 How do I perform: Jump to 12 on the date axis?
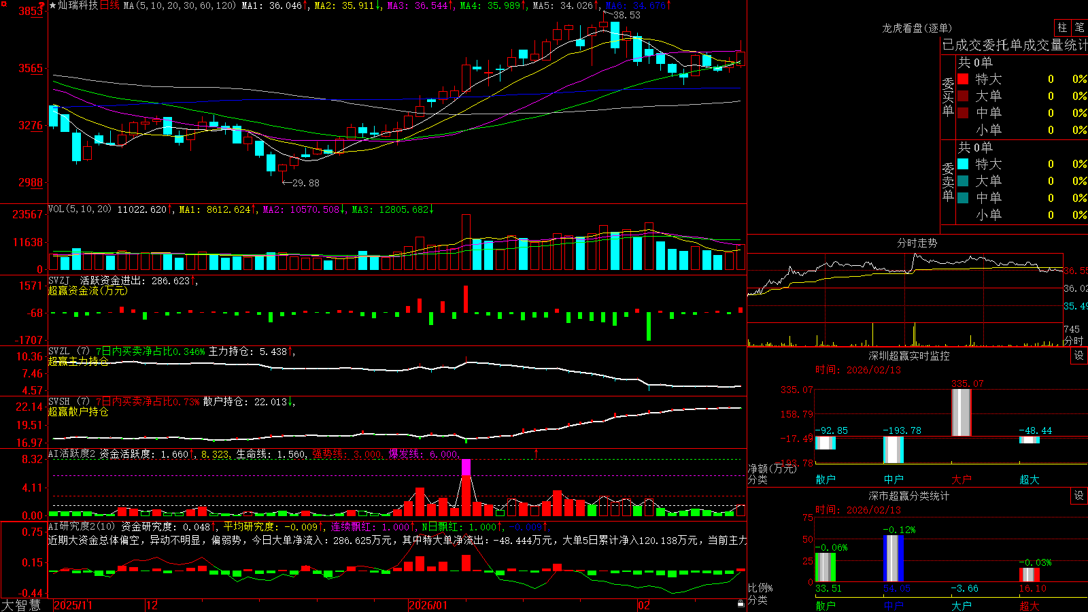152,605
